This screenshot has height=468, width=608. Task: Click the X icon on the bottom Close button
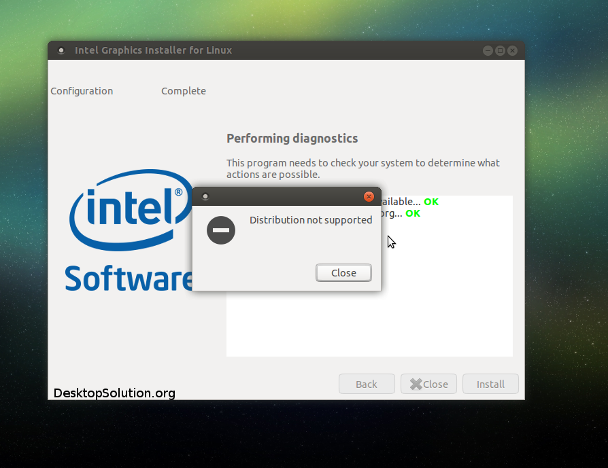pos(416,384)
